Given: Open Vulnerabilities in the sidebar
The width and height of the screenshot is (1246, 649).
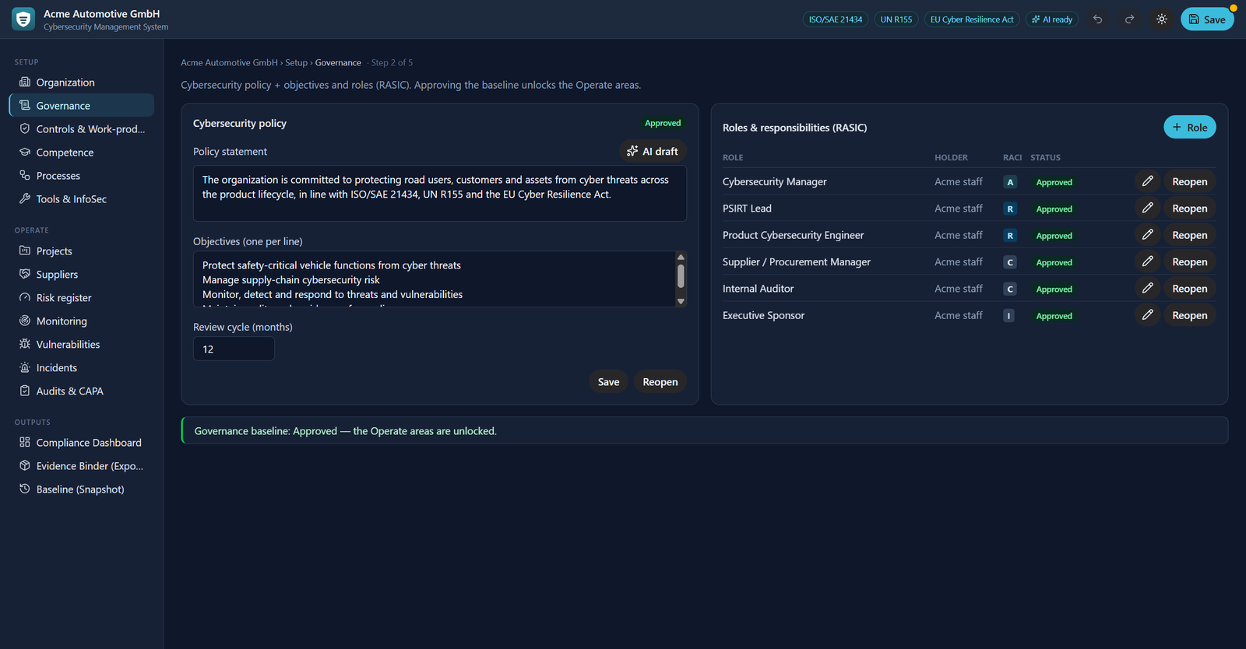Looking at the screenshot, I should [82, 345].
